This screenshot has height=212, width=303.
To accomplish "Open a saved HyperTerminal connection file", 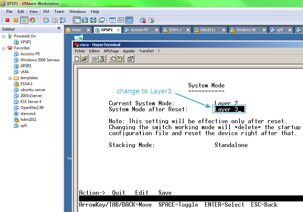I will 84,59.
